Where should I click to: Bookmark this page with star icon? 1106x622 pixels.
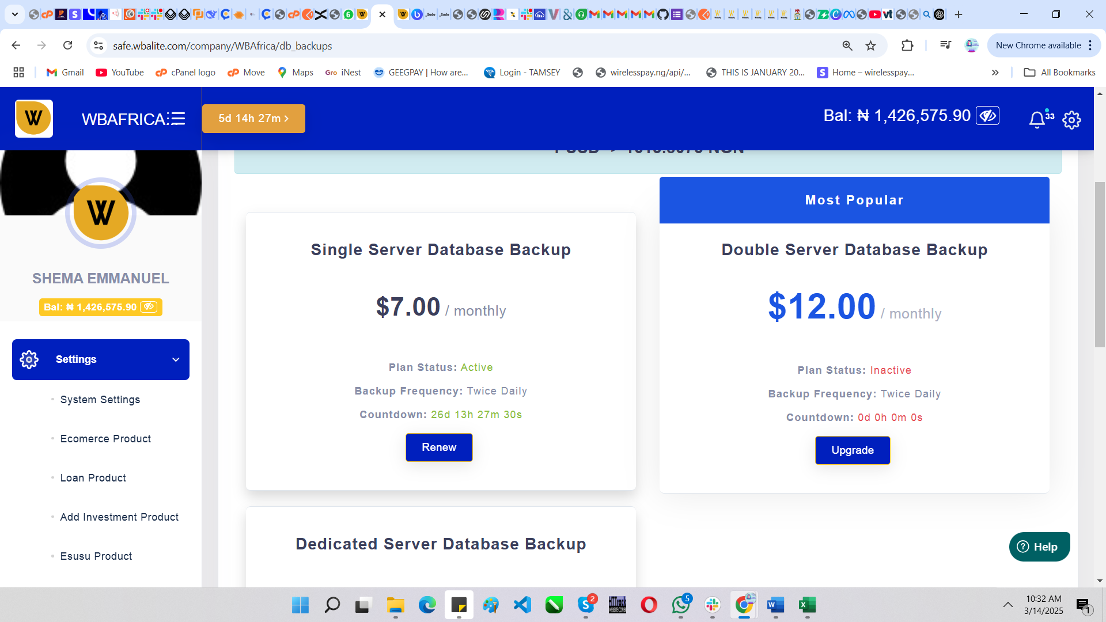(870, 45)
